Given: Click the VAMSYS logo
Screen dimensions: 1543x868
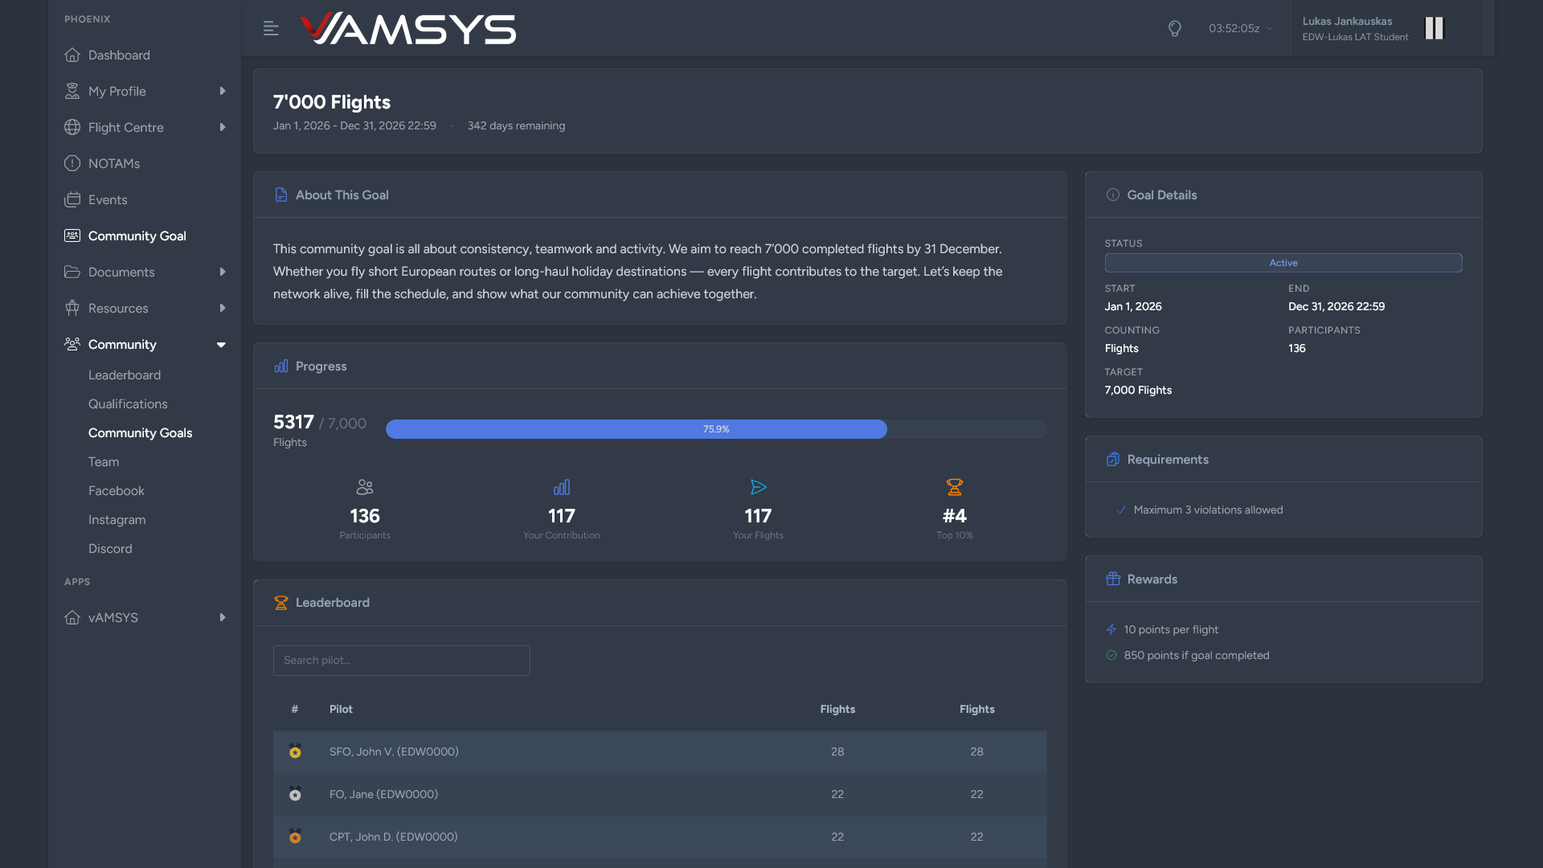Looking at the screenshot, I should pos(408,29).
